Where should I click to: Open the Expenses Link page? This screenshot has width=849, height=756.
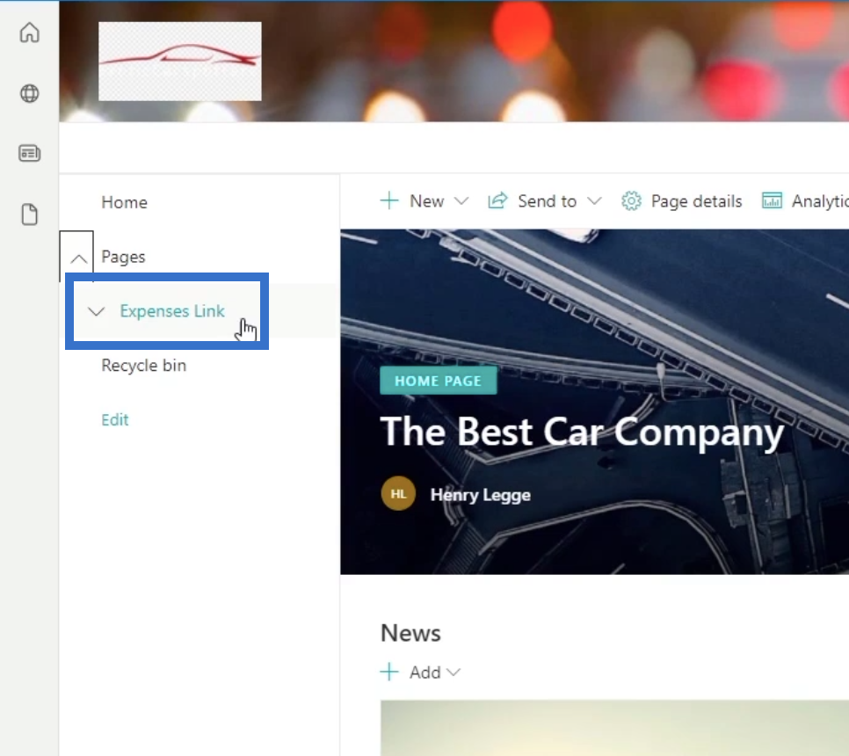172,311
